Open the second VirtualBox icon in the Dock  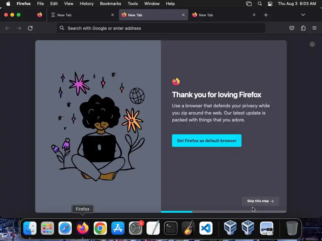248,228
